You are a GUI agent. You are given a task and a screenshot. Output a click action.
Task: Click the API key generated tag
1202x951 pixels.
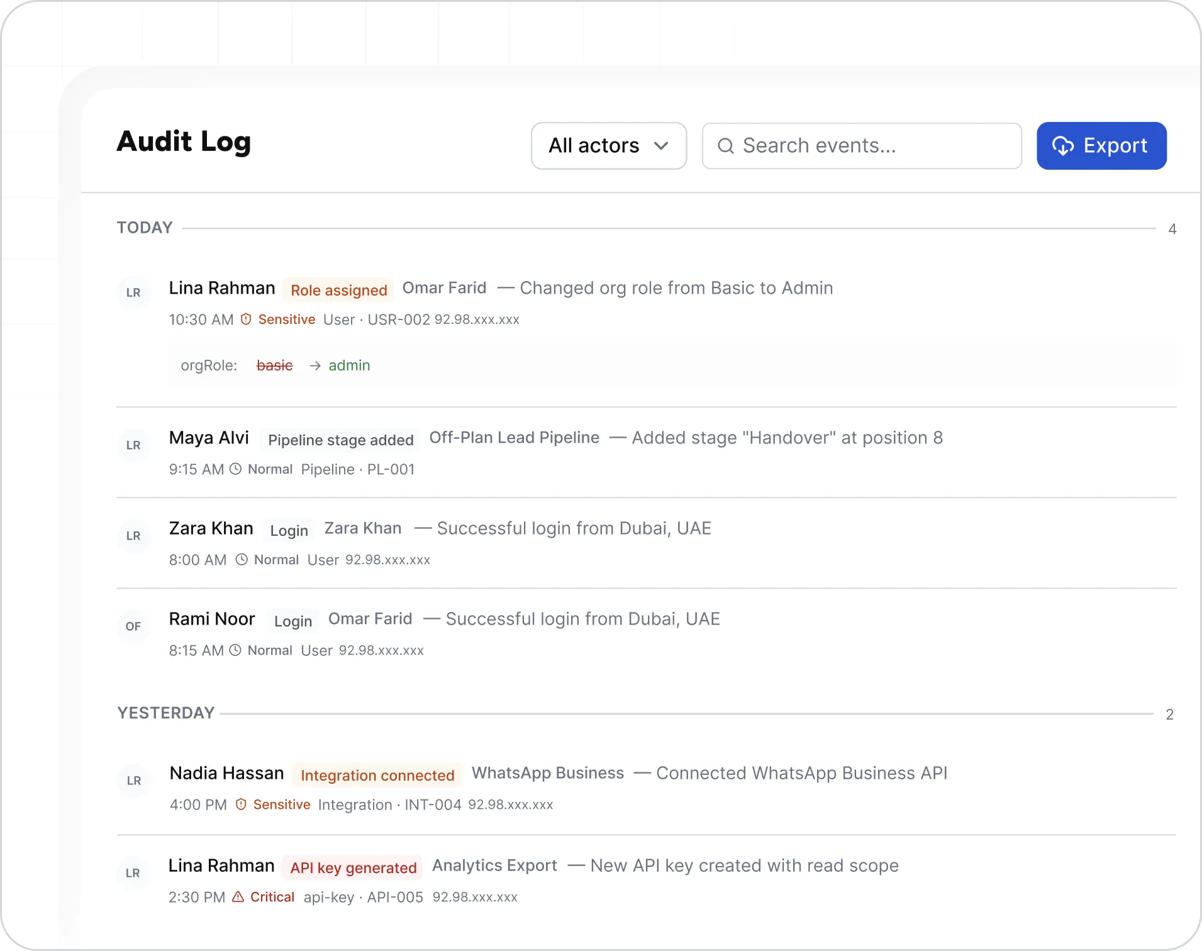coord(353,867)
